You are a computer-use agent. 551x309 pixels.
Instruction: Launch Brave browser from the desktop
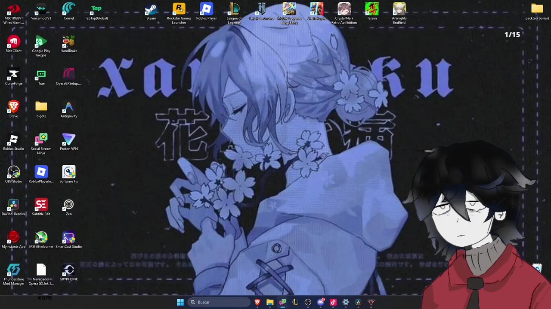14,109
